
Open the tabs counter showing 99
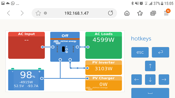[153, 13]
